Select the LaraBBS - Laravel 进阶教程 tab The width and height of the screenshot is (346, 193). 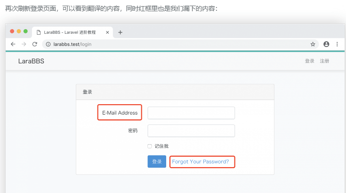pos(70,32)
